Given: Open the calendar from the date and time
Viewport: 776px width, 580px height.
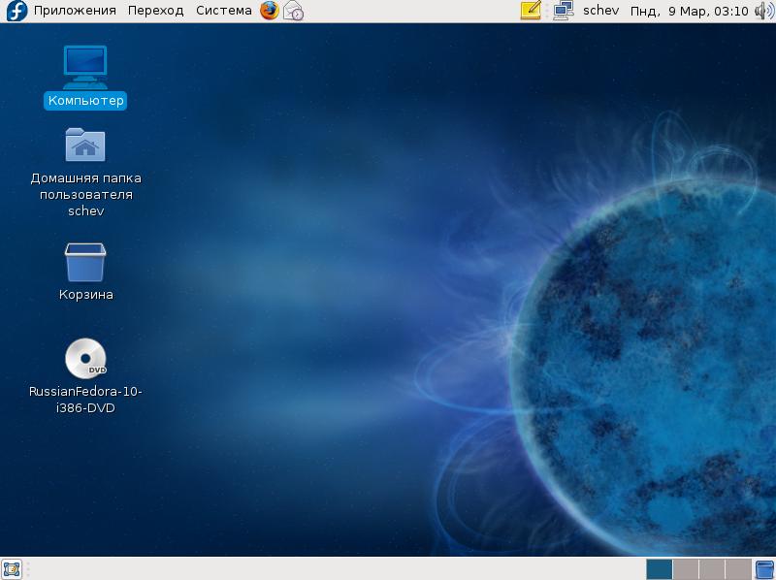Looking at the screenshot, I should pos(689,11).
